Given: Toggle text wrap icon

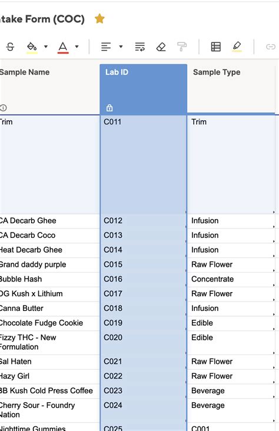Looking at the screenshot, I should [140, 47].
